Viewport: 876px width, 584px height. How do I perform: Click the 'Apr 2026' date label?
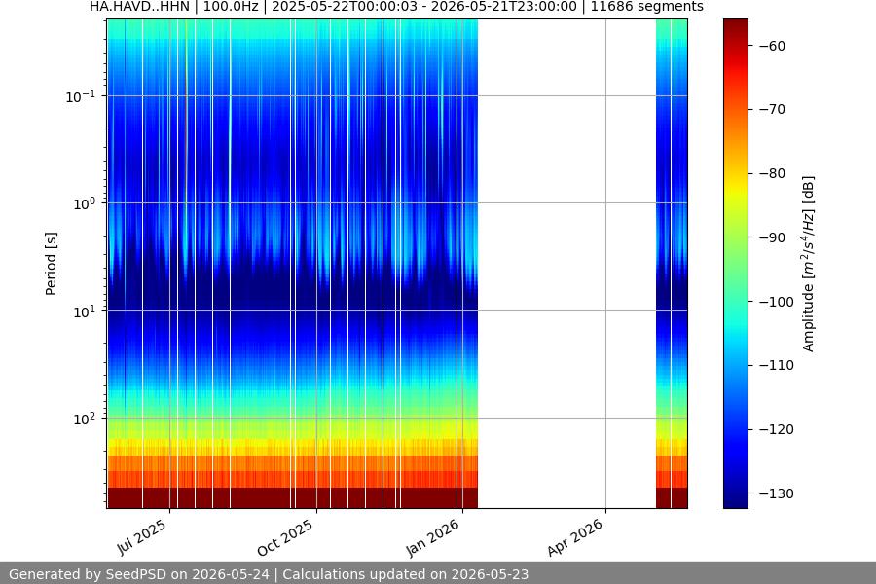(x=575, y=537)
